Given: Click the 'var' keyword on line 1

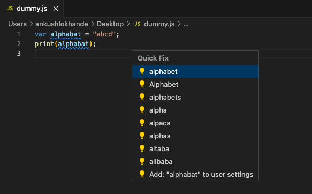Looking at the screenshot, I should (41, 34).
